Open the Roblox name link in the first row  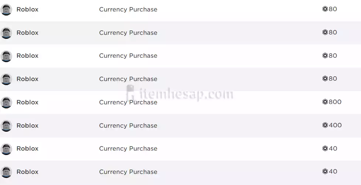coord(27,10)
